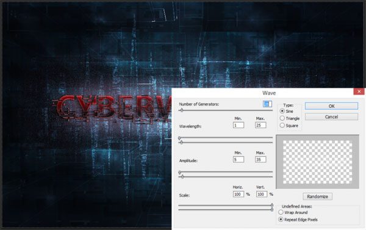
Task: Click the Wavelength minimum slider handle
Action: 179,138
